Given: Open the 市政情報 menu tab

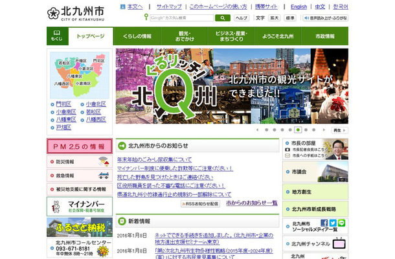Looking at the screenshot, I should coord(325,36).
